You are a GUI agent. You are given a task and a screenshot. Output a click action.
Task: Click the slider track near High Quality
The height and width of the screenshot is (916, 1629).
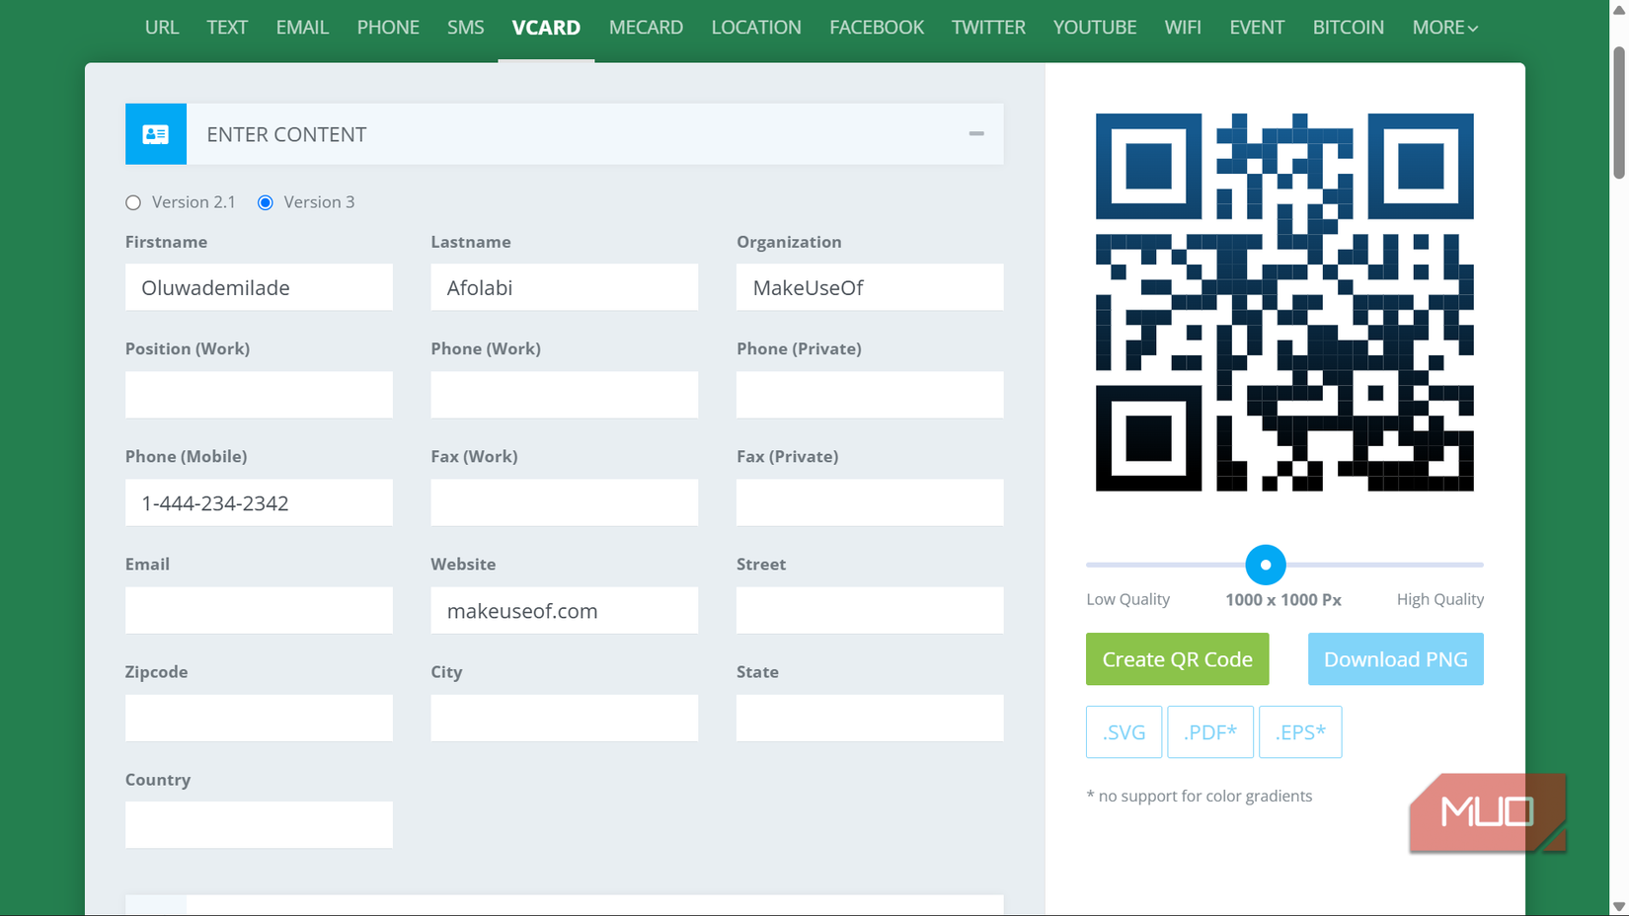[1441, 565]
